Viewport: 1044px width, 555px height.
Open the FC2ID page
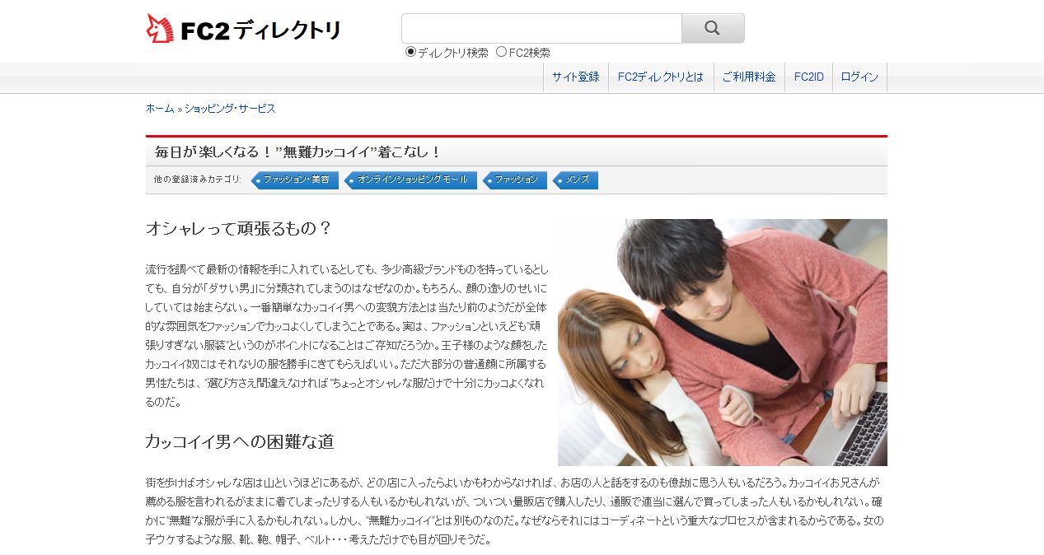click(808, 76)
